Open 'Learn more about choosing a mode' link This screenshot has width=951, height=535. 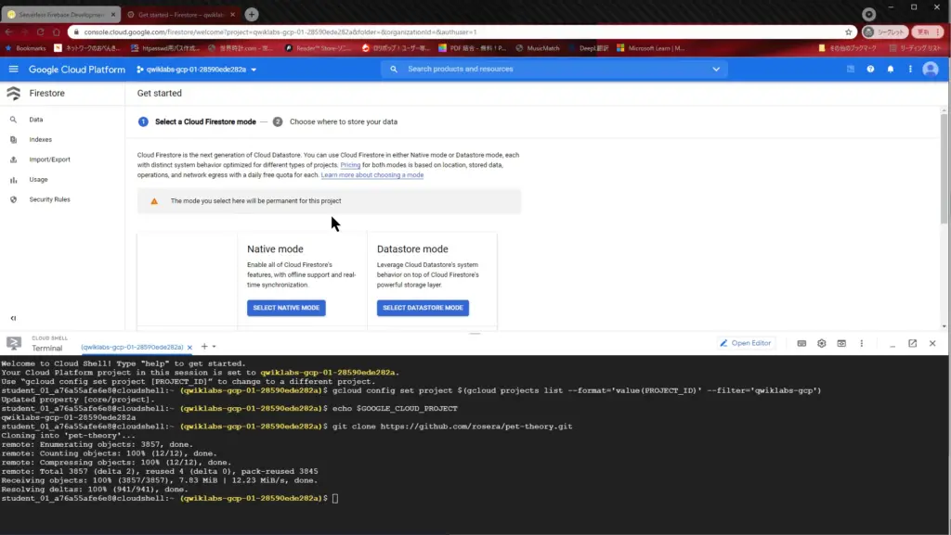click(371, 175)
